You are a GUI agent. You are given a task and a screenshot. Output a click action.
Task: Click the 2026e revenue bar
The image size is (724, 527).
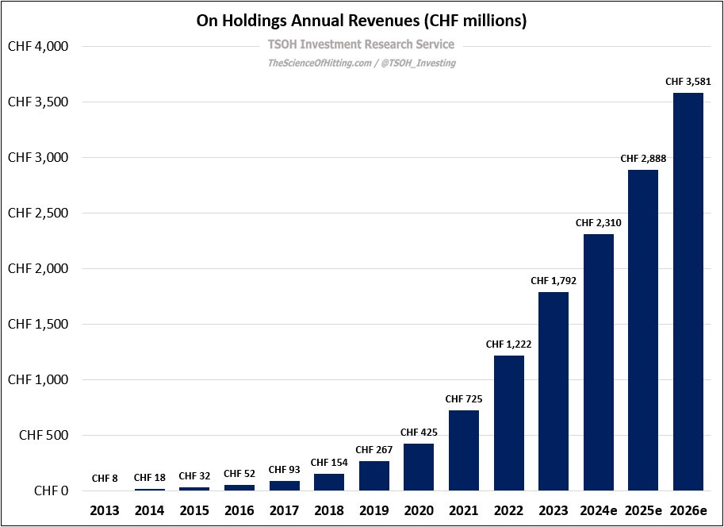pyautogui.click(x=688, y=292)
